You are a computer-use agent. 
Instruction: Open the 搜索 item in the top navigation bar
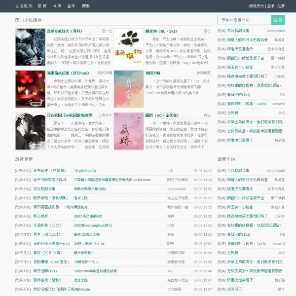tap(86, 6)
